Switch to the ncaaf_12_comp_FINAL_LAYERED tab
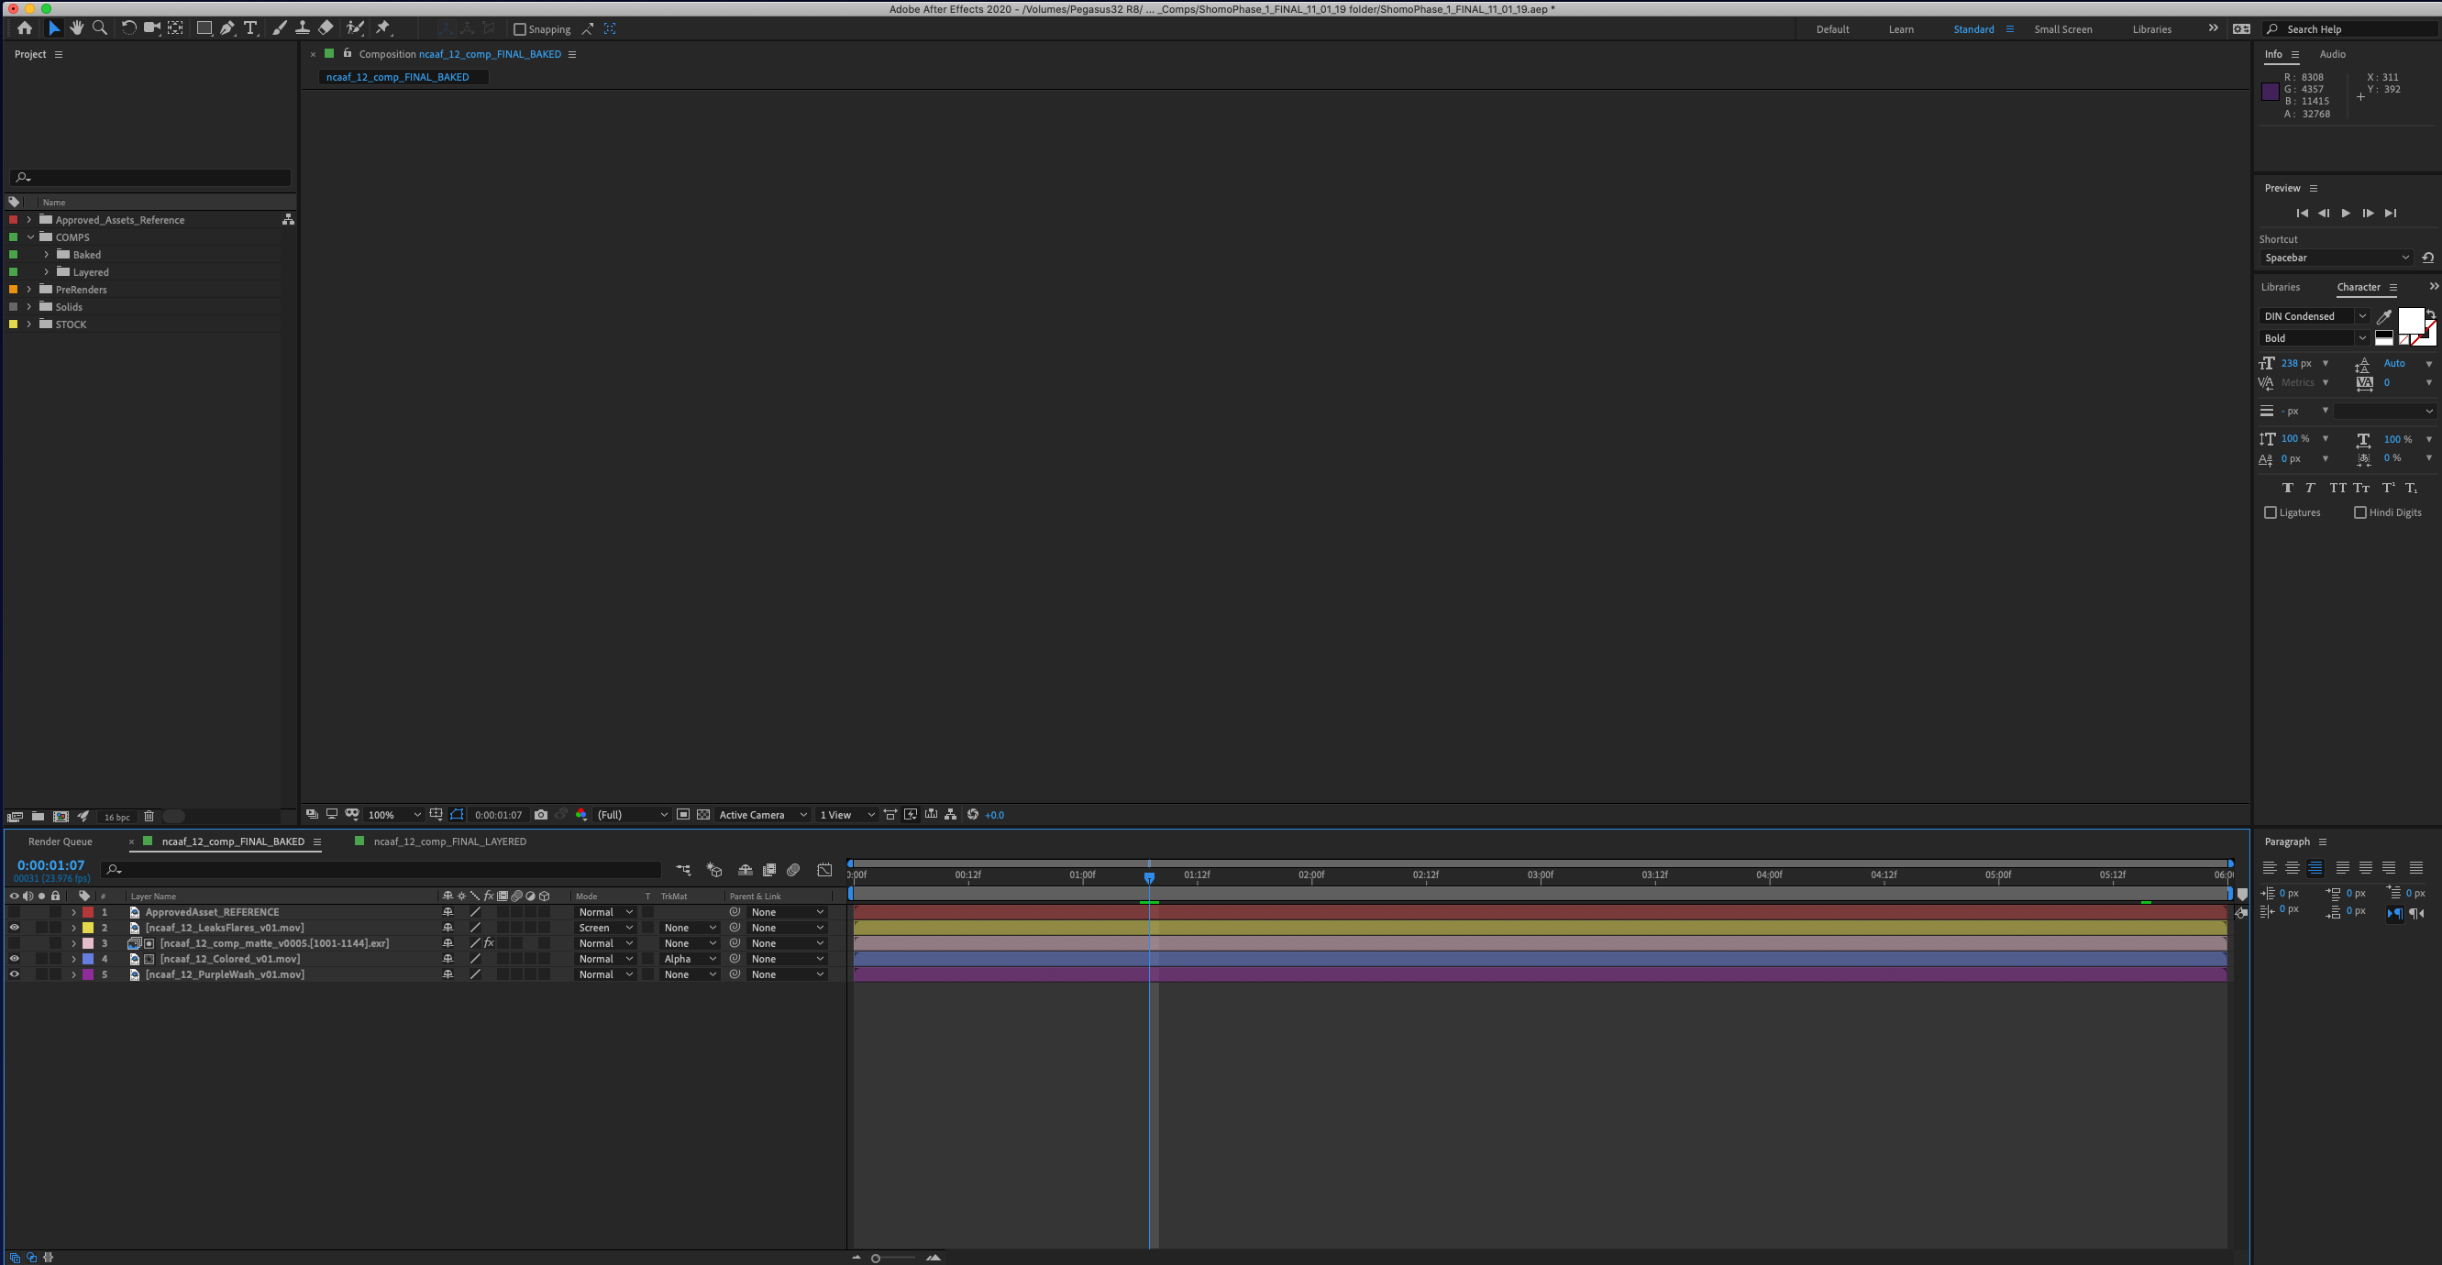The height and width of the screenshot is (1265, 2442). pyautogui.click(x=449, y=841)
